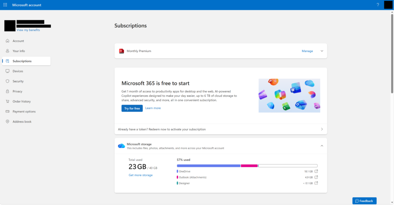Click the scrollbar down arrow
394x205 pixels.
click(392, 202)
